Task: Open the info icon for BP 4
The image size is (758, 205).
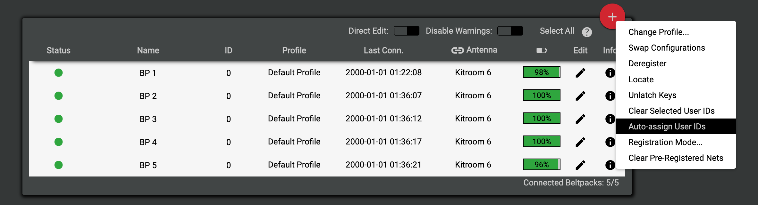Action: click(610, 142)
